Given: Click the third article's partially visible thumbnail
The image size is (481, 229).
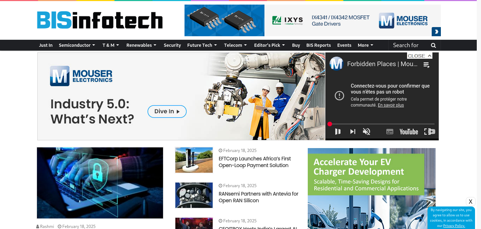Looking at the screenshot, I should coord(194,223).
